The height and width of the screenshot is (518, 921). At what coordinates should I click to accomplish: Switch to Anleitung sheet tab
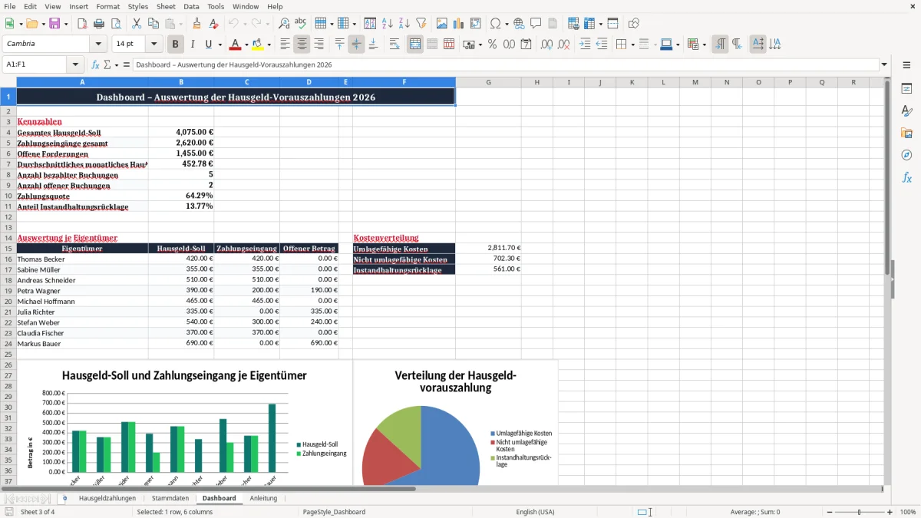click(263, 498)
